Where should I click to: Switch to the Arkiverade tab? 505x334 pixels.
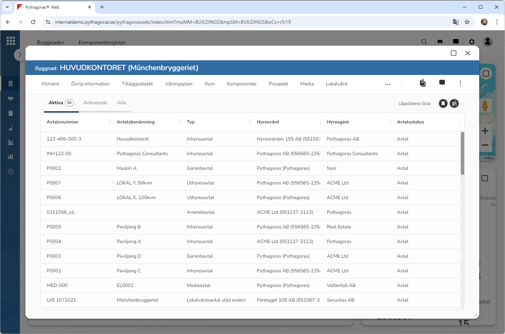coord(95,103)
